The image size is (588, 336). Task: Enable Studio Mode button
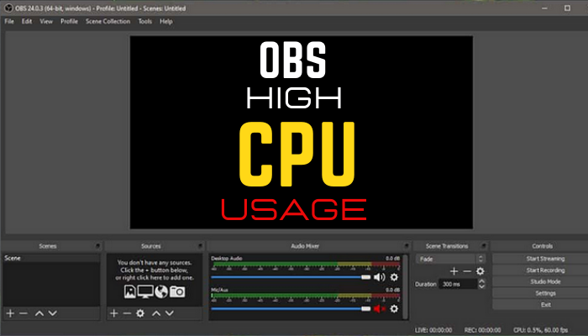[545, 281]
